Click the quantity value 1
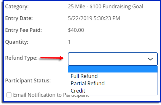The width and height of the screenshot is (161, 105). tap(69, 42)
